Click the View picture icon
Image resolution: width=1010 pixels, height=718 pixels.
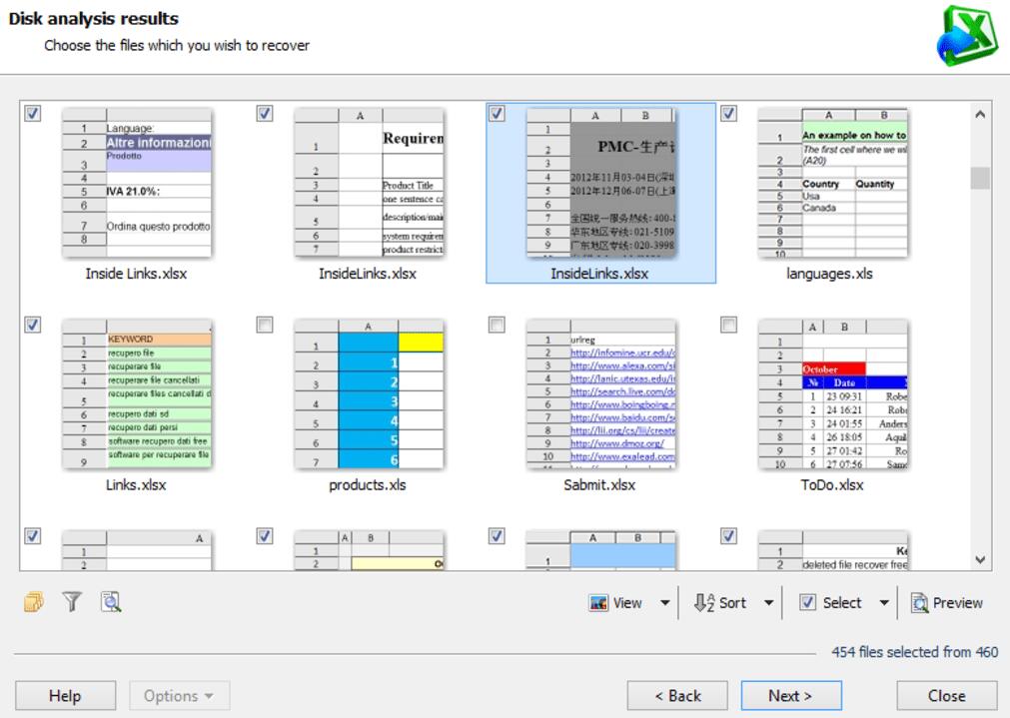pyautogui.click(x=598, y=603)
